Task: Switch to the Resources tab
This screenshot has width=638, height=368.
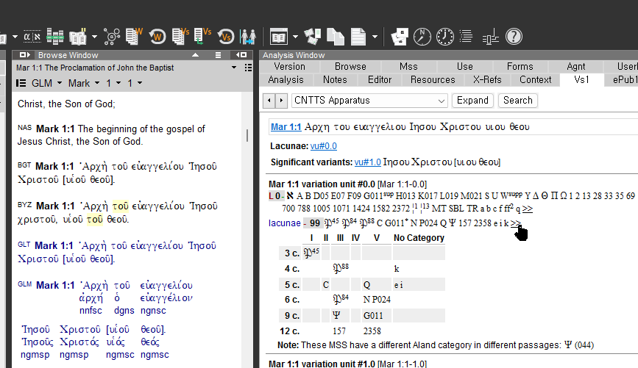Action: tap(433, 79)
